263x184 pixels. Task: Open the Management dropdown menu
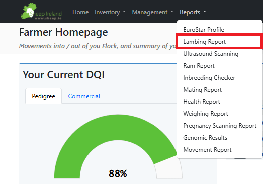click(153, 12)
